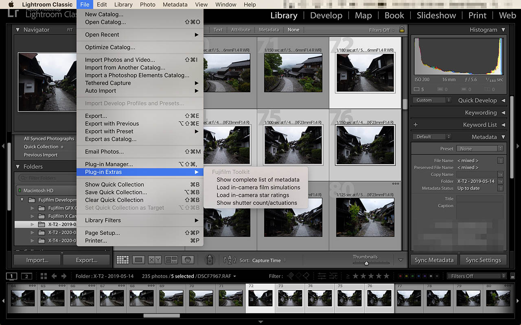The height and width of the screenshot is (325, 521).
Task: Select main window display button 1
Action: (11, 276)
